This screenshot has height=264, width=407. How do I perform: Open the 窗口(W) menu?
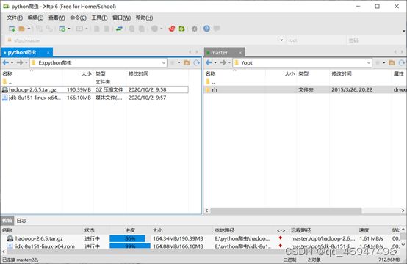tap(121, 18)
